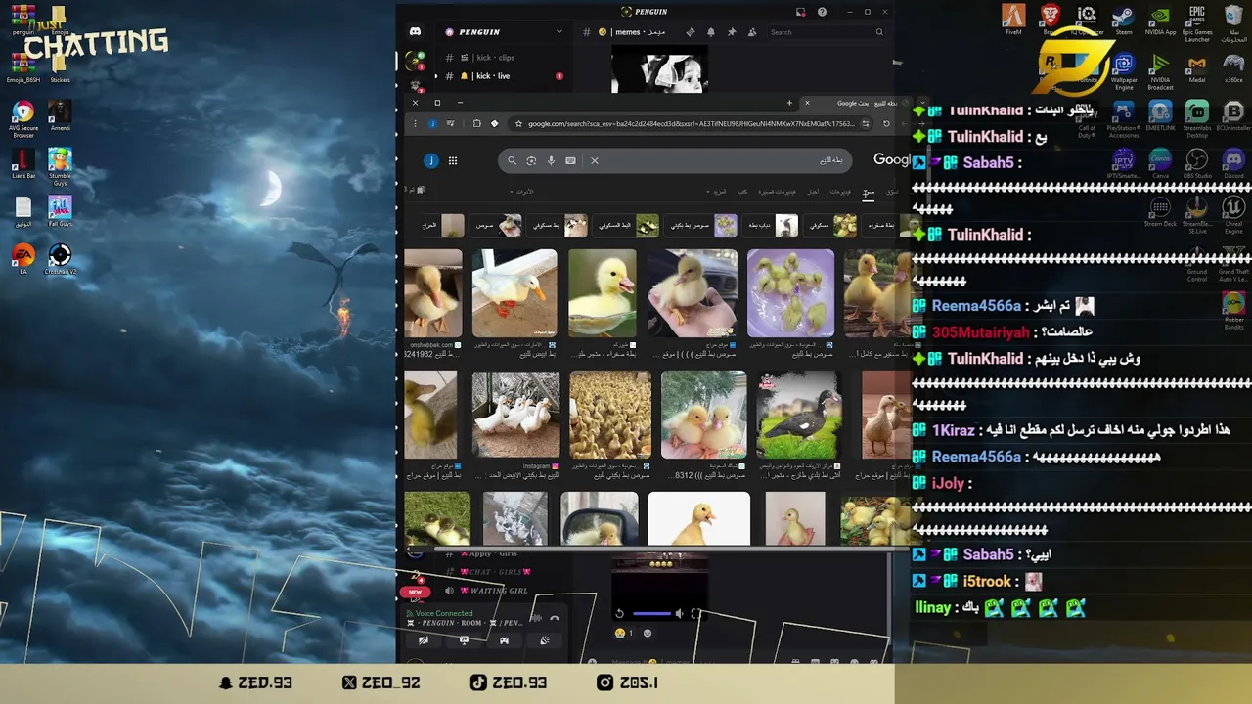Image resolution: width=1252 pixels, height=704 pixels.
Task: Open notification settings bell in Discord header
Action: point(711,32)
